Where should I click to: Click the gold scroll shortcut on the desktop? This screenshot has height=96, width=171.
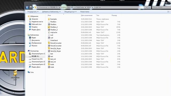coord(15,73)
